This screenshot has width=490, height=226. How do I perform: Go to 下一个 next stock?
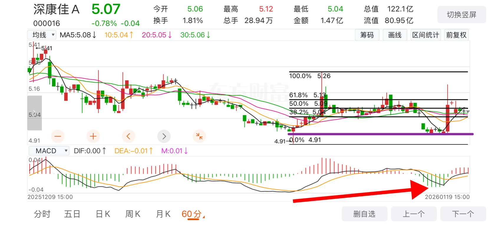point(463,214)
